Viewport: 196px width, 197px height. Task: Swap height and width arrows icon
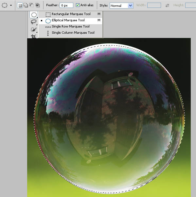coord(167,5)
